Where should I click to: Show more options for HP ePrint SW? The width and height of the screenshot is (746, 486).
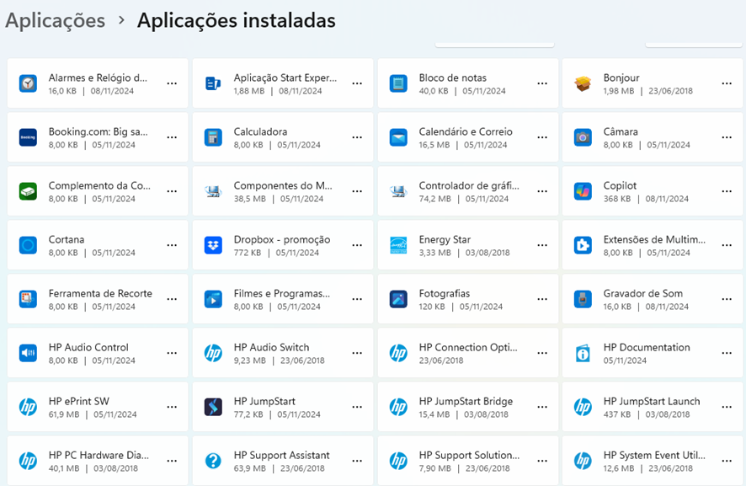pyautogui.click(x=172, y=407)
